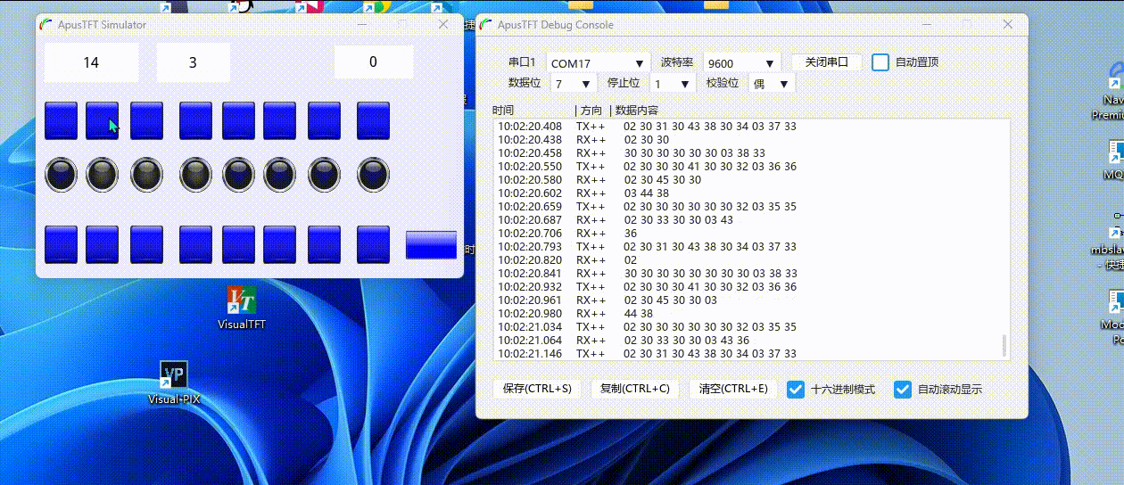The width and height of the screenshot is (1124, 485).
Task: Select the log row at 10:02:20.550
Action: click(x=748, y=167)
